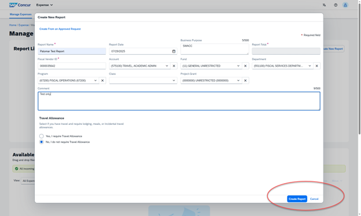Click the Report Name field

point(72,51)
